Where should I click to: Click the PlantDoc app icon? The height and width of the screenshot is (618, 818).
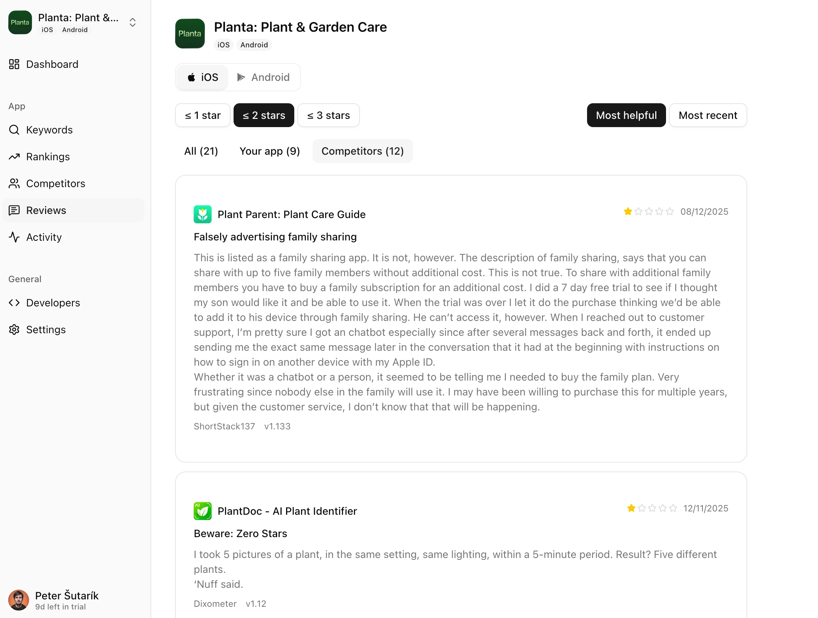(x=202, y=511)
